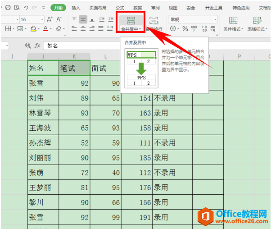271x229 pixels.
Task: Click the auto wrap text button
Action: 154,23
